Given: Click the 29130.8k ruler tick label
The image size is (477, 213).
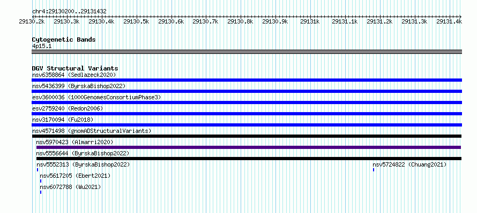Looking at the screenshot, I should click(240, 21).
